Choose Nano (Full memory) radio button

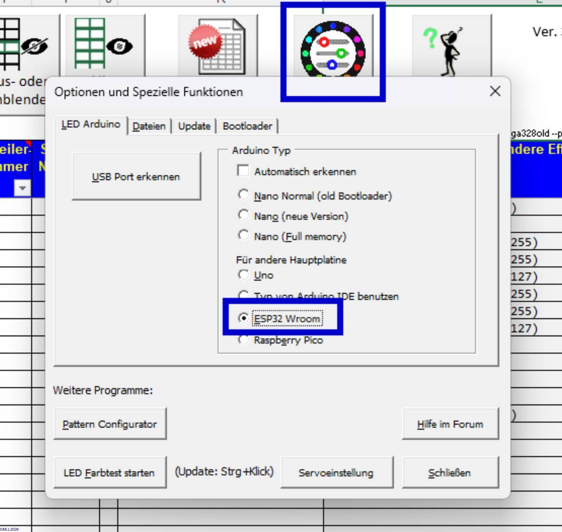point(243,235)
